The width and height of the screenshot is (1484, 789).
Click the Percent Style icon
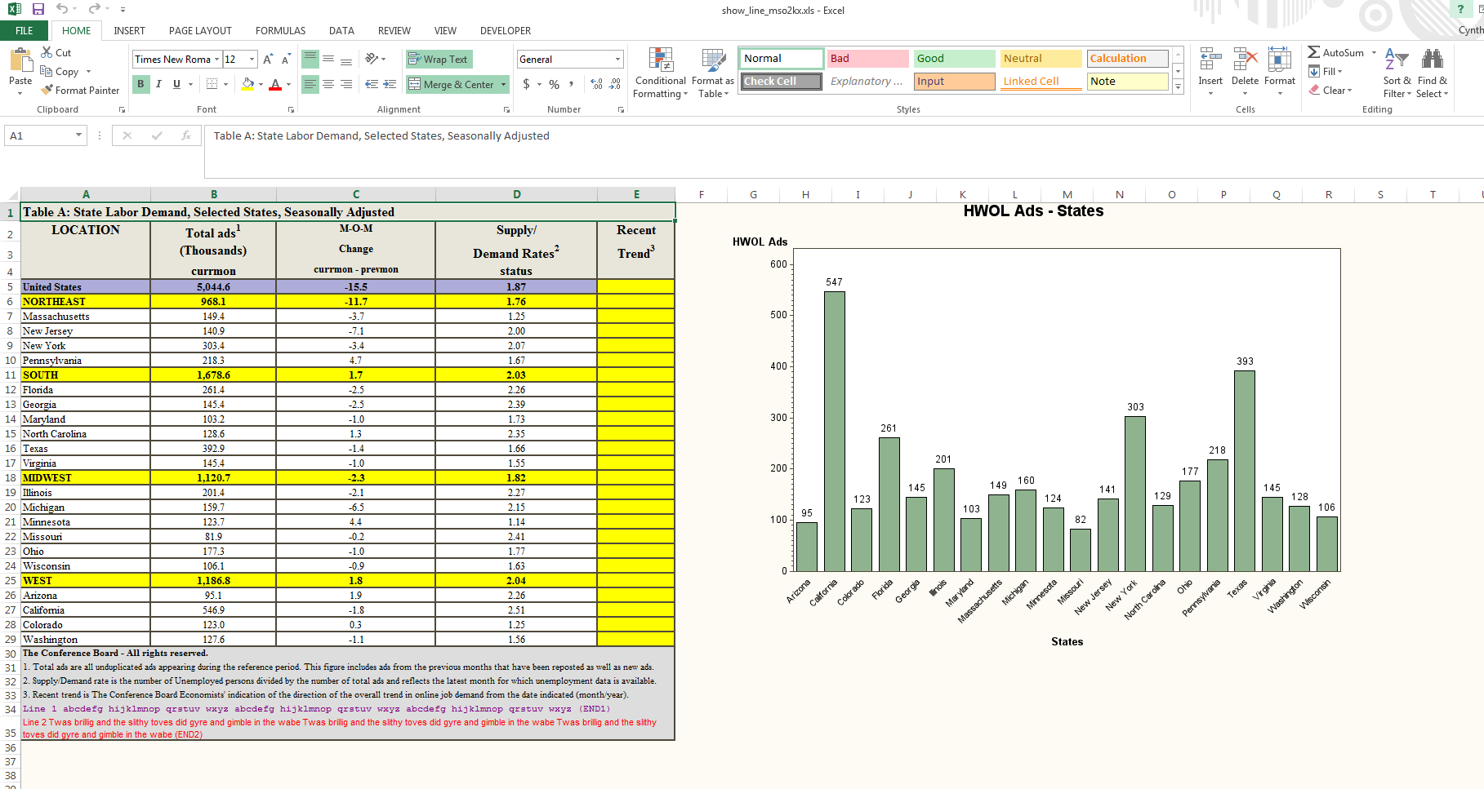pyautogui.click(x=554, y=84)
